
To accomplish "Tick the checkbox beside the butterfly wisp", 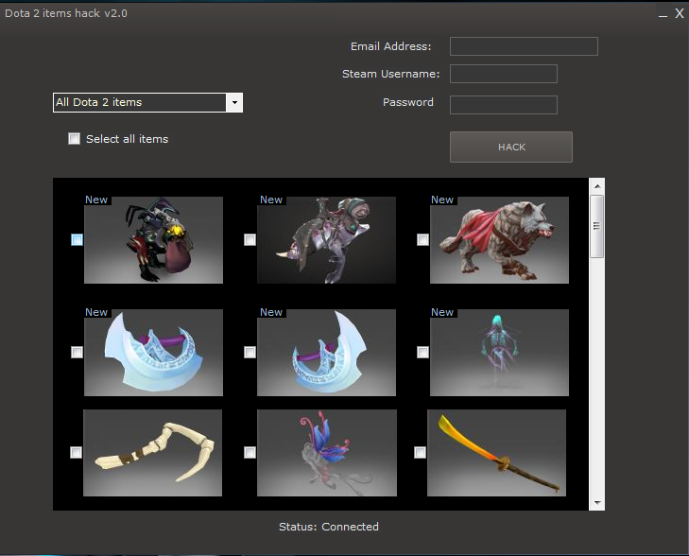I will pyautogui.click(x=250, y=452).
